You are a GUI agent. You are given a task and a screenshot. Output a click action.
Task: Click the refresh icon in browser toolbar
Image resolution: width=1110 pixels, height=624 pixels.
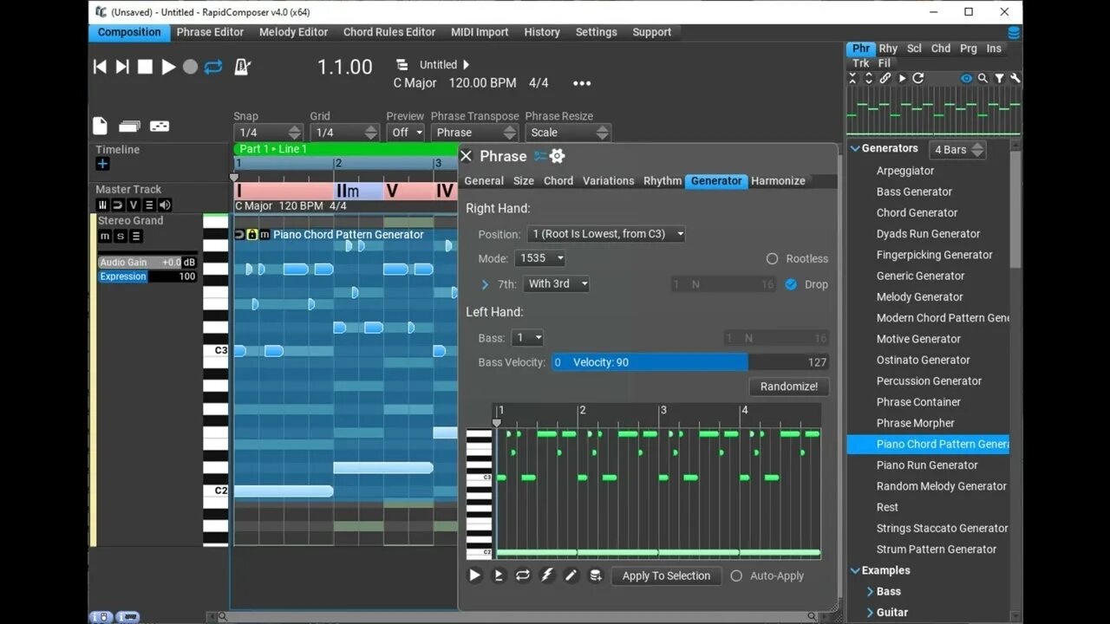tap(917, 78)
